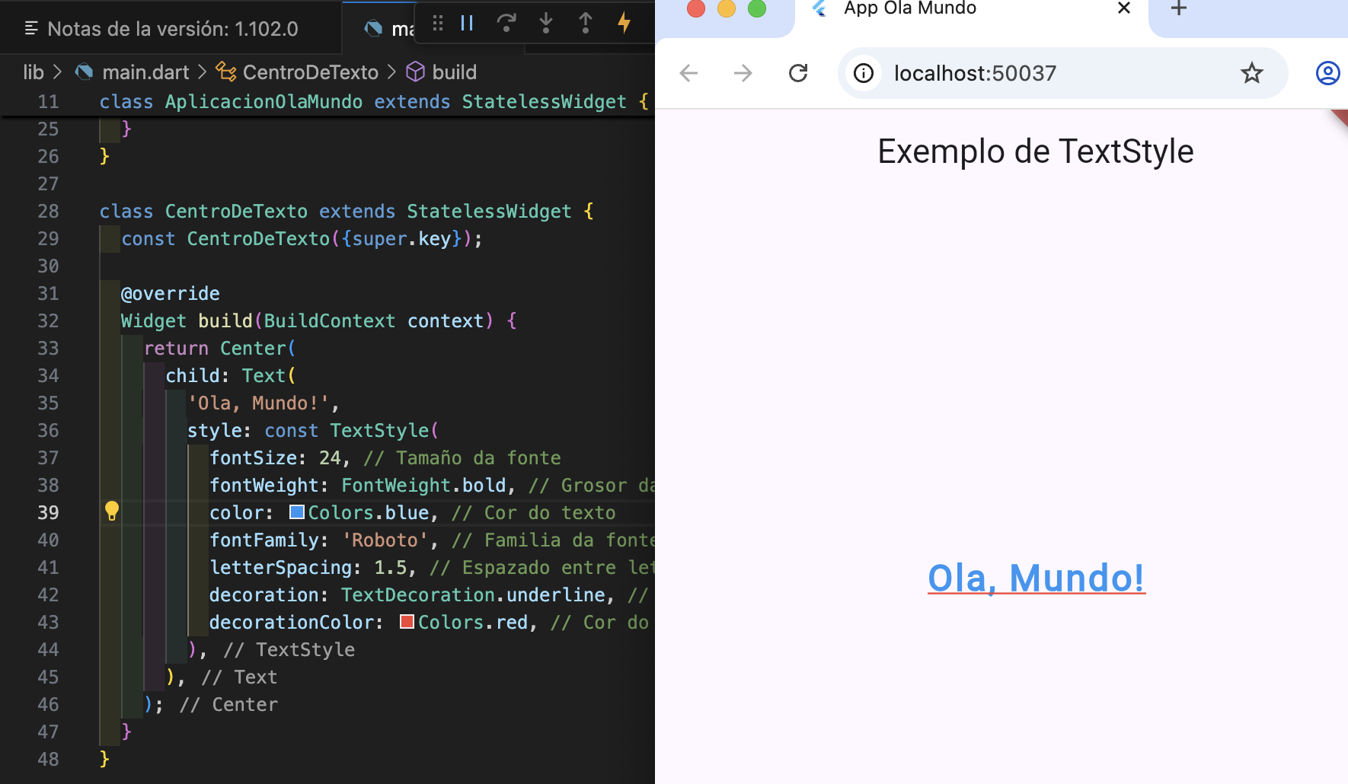This screenshot has width=1348, height=784.
Task: Click the Colors.blue color swatch
Action: point(298,512)
